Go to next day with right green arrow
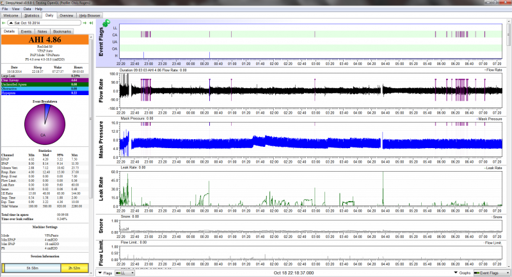Image resolution: width=512 pixels, height=277 pixels. click(83, 23)
